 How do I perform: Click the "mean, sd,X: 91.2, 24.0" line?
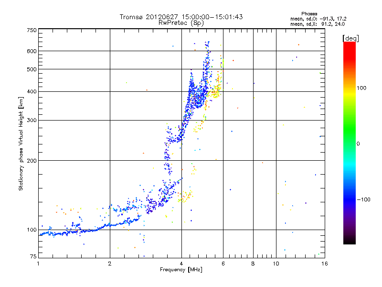(x=318, y=24)
